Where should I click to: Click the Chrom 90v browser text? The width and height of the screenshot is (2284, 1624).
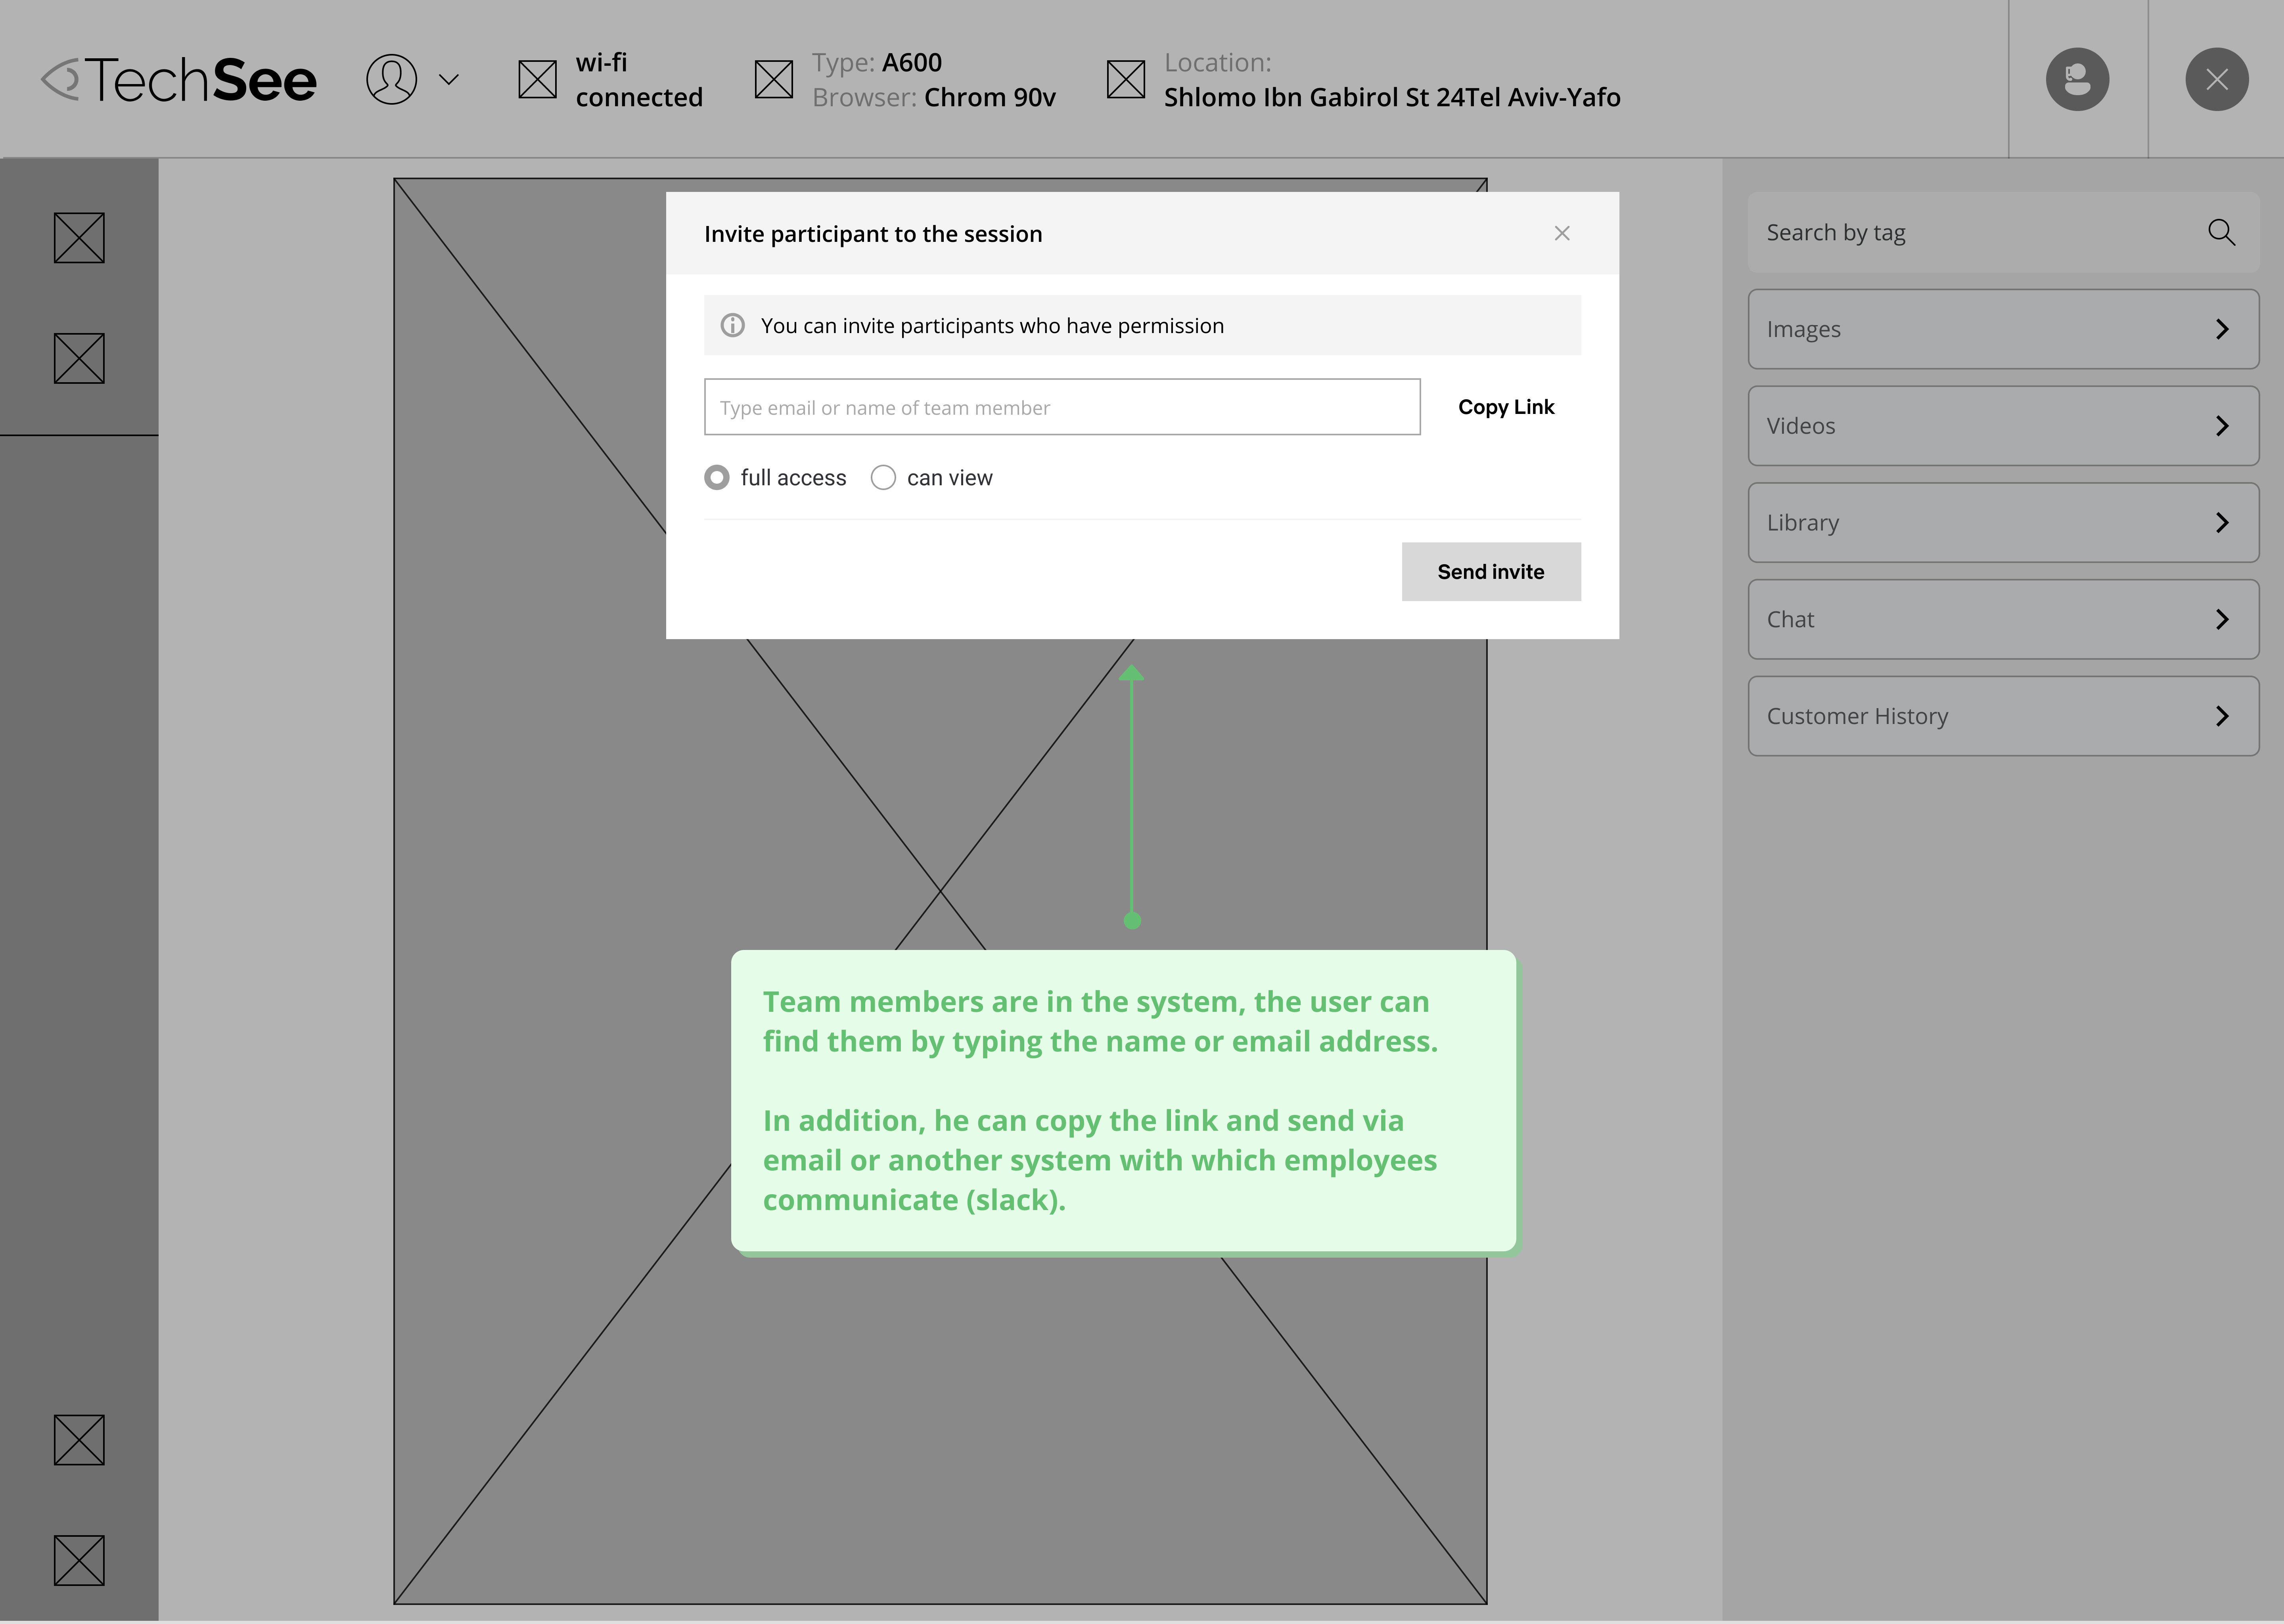[990, 97]
